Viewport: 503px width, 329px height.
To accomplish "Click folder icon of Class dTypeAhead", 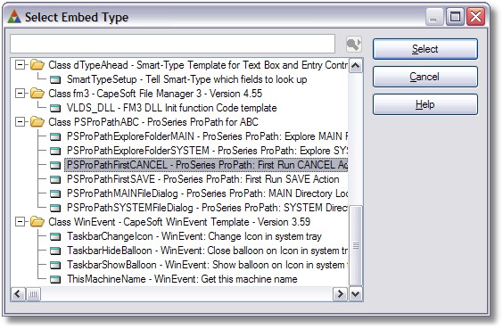I will tap(37, 65).
